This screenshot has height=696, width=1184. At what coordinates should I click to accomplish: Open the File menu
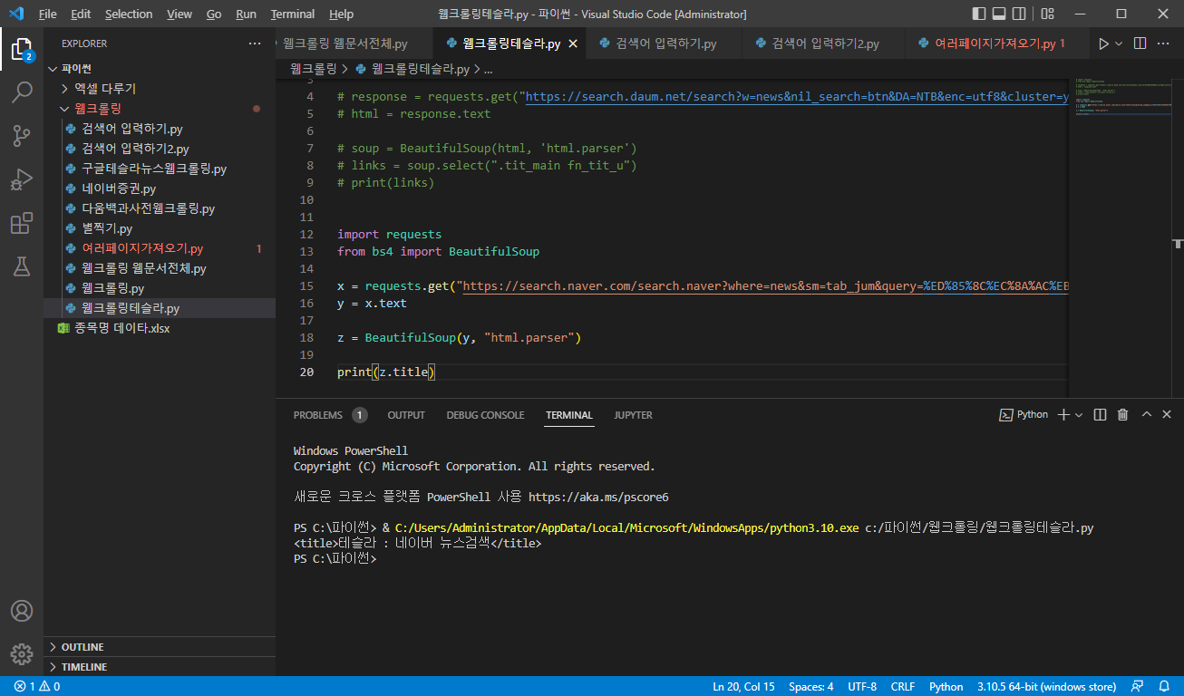coord(47,14)
